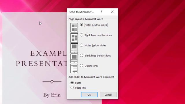This screenshot has height=104, width=185.
Task: Click the 'Send to Microsoft ...' dialog title
Action: (82, 12)
